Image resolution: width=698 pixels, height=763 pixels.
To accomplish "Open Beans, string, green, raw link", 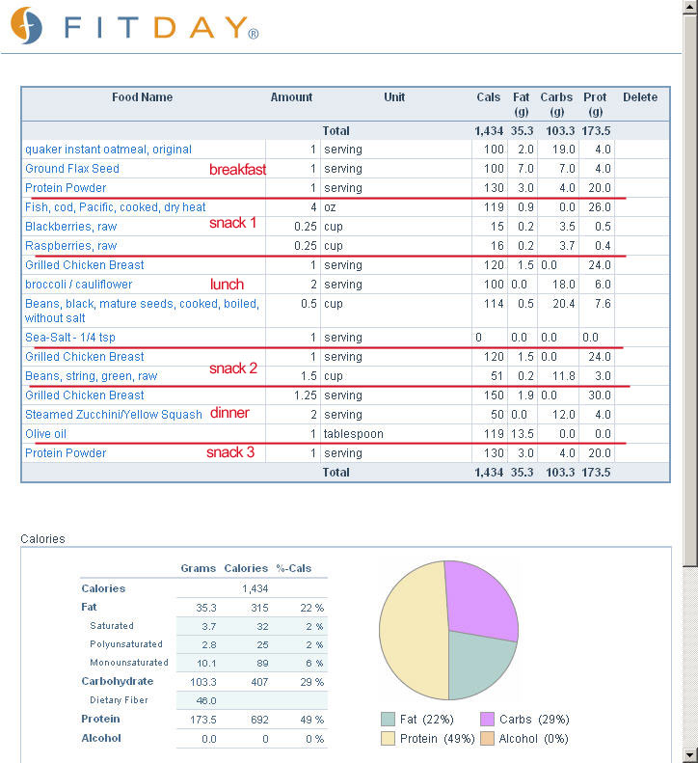I will point(91,376).
